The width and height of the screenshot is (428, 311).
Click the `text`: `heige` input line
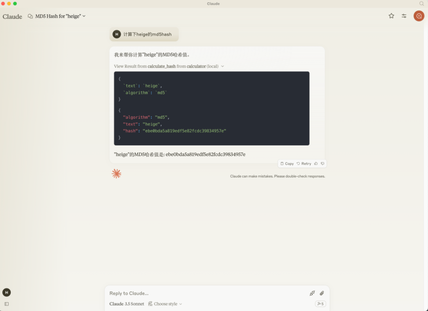pos(143,86)
